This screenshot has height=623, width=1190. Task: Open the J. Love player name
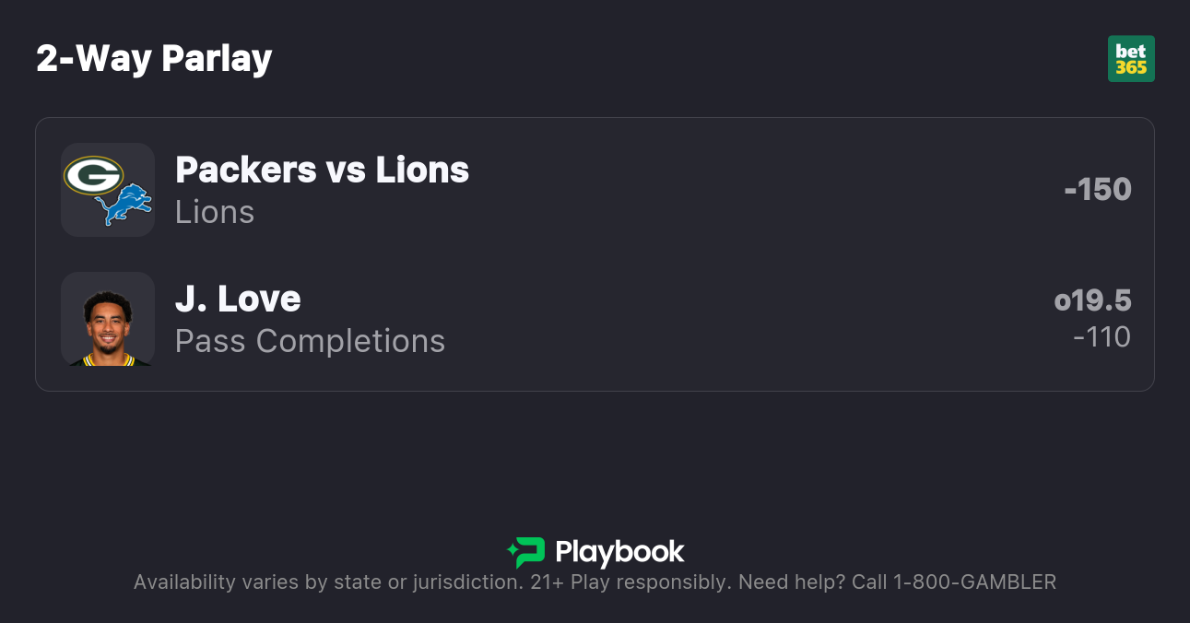click(238, 299)
